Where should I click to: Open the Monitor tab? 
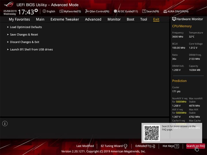(x=114, y=20)
